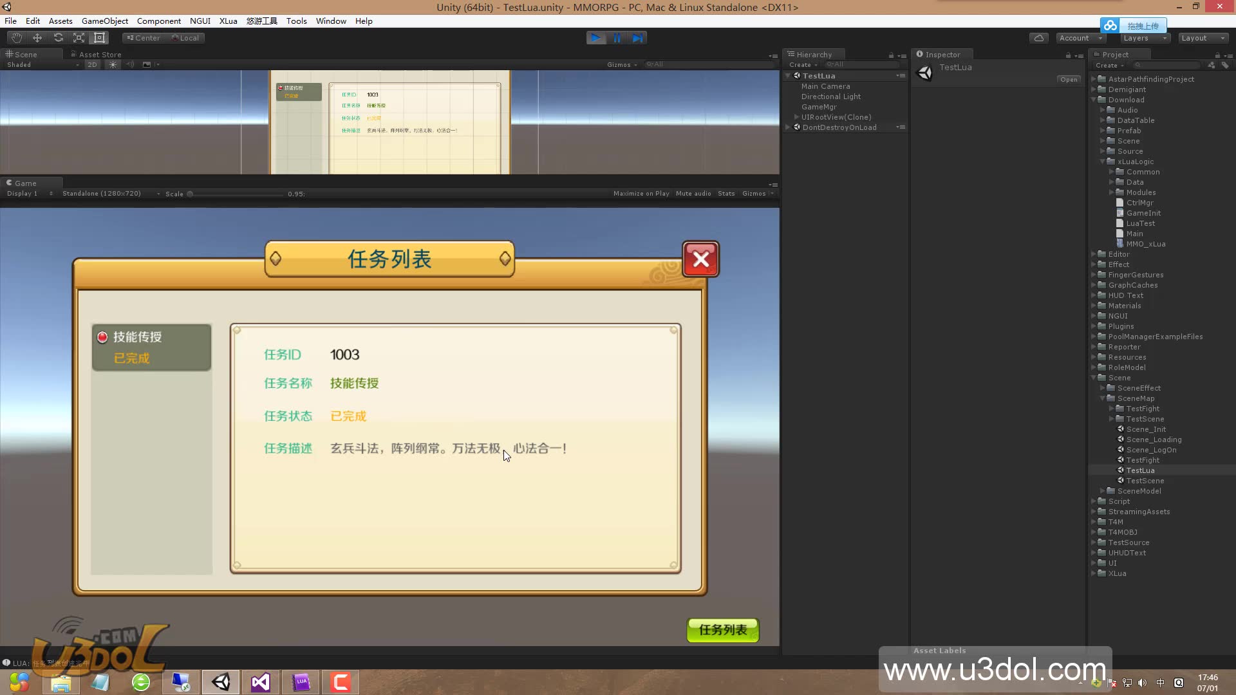Adjust the Game view Scale slider
The image size is (1236, 695).
(191, 194)
